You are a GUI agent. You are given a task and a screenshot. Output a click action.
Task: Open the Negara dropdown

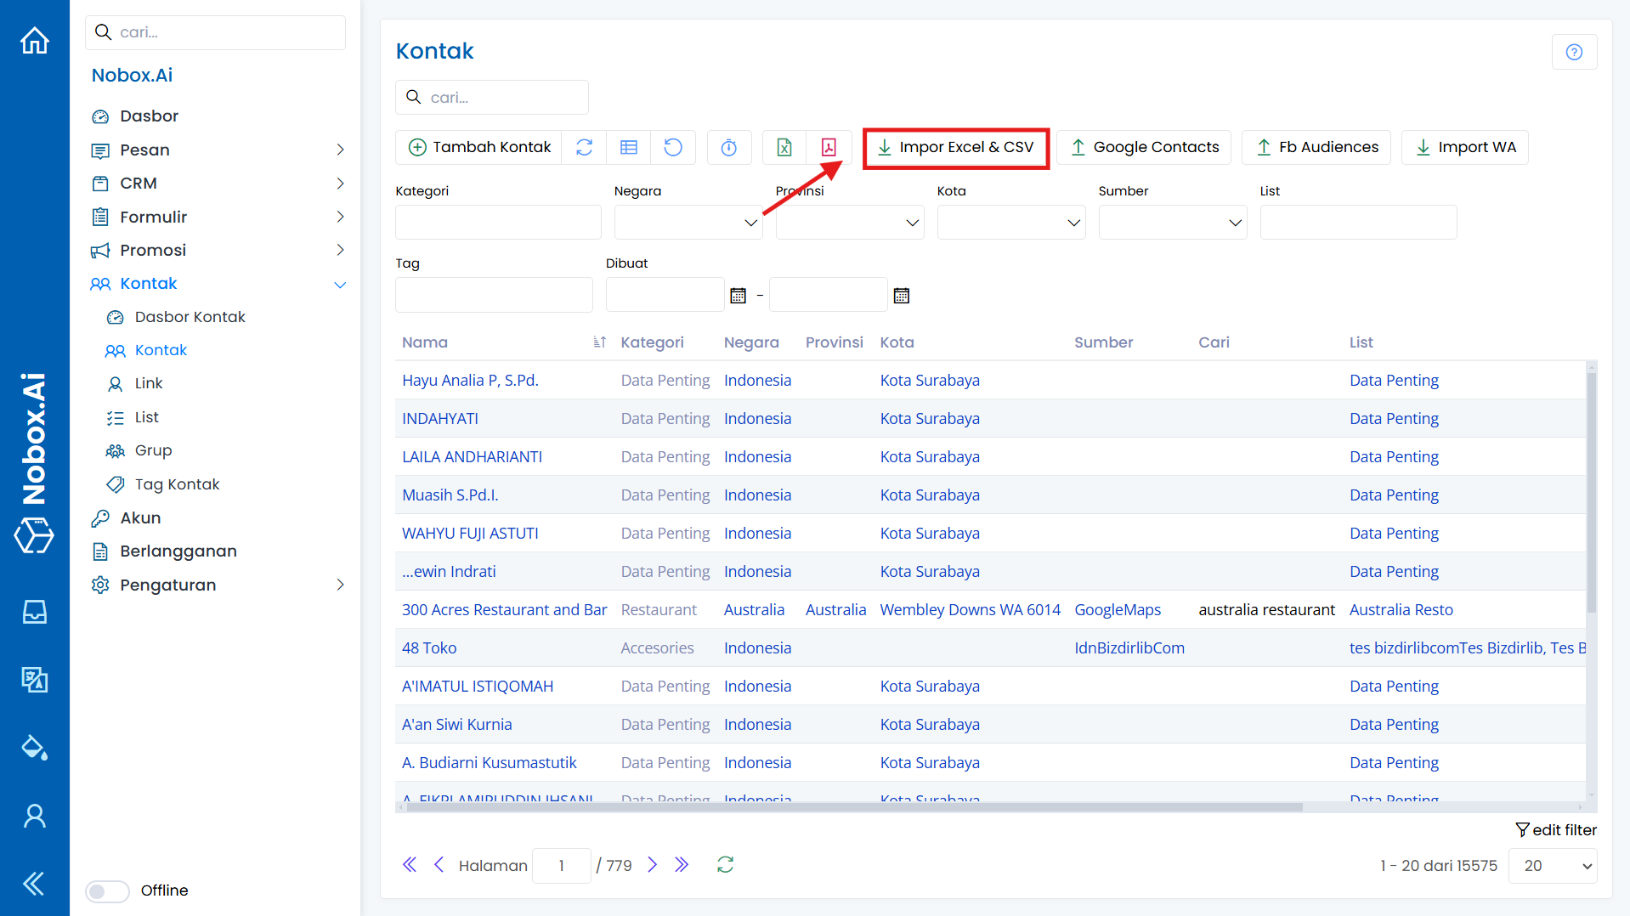point(688,223)
